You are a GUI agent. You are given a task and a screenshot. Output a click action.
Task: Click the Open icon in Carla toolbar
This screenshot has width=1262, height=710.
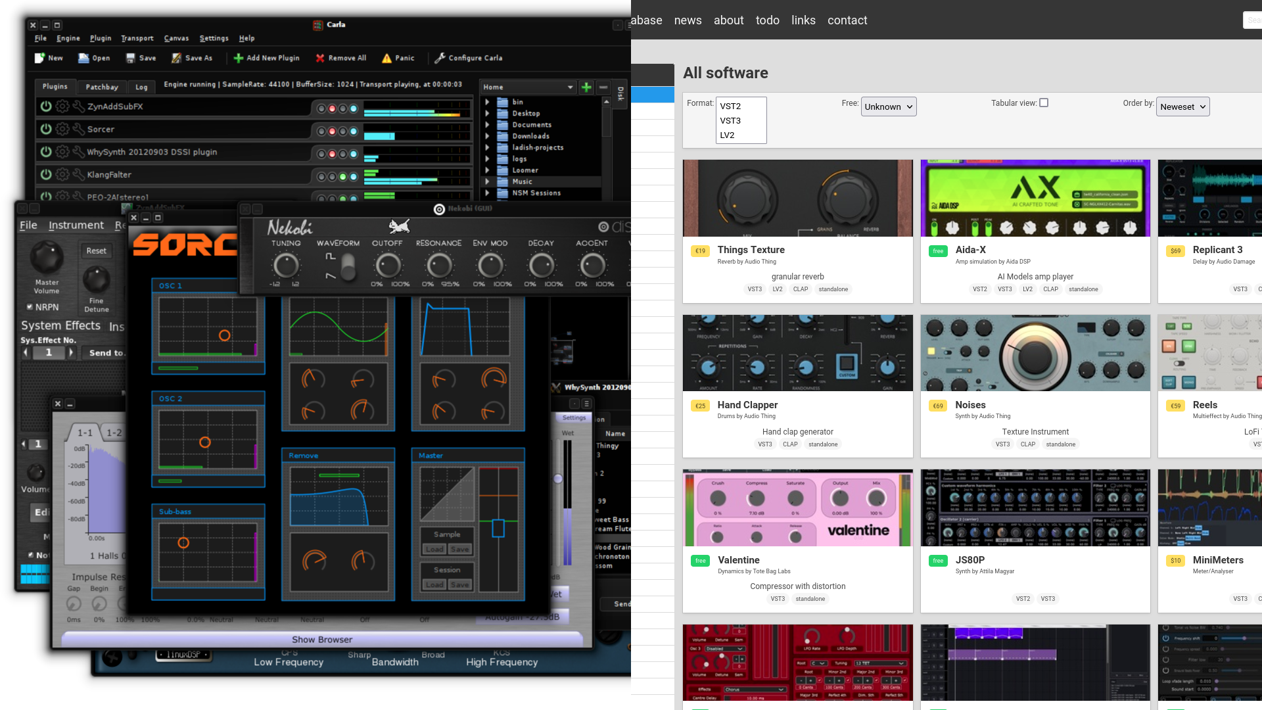pyautogui.click(x=83, y=58)
